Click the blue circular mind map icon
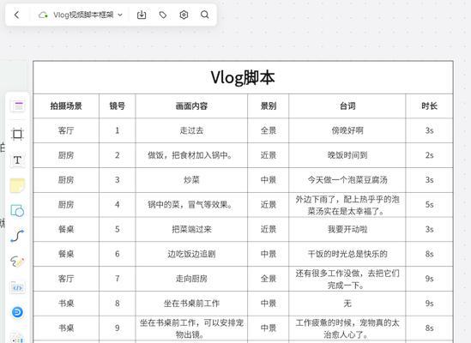Screen dimensions: 471x343 (17, 312)
